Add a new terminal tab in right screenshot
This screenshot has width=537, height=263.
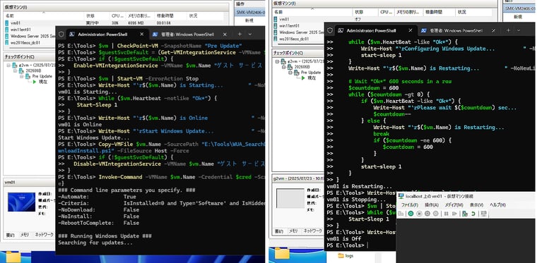[508, 30]
